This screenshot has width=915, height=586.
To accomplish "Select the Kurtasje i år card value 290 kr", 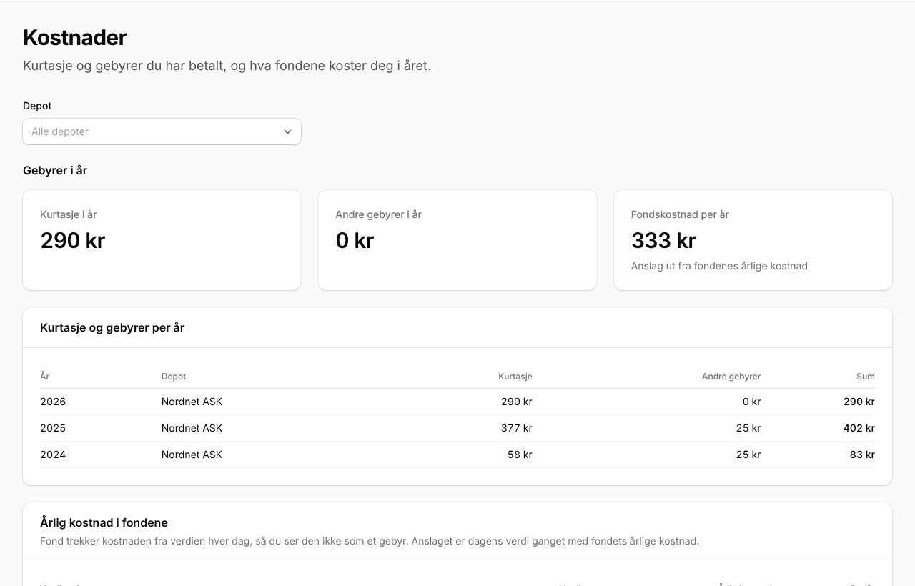I will (x=73, y=240).
